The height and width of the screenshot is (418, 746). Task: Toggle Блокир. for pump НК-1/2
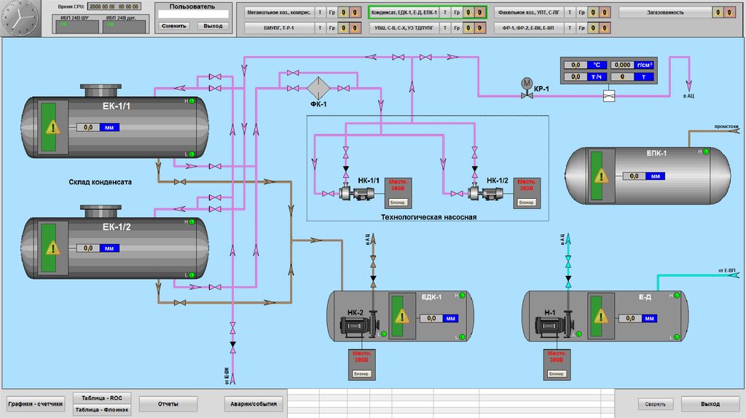(x=526, y=202)
